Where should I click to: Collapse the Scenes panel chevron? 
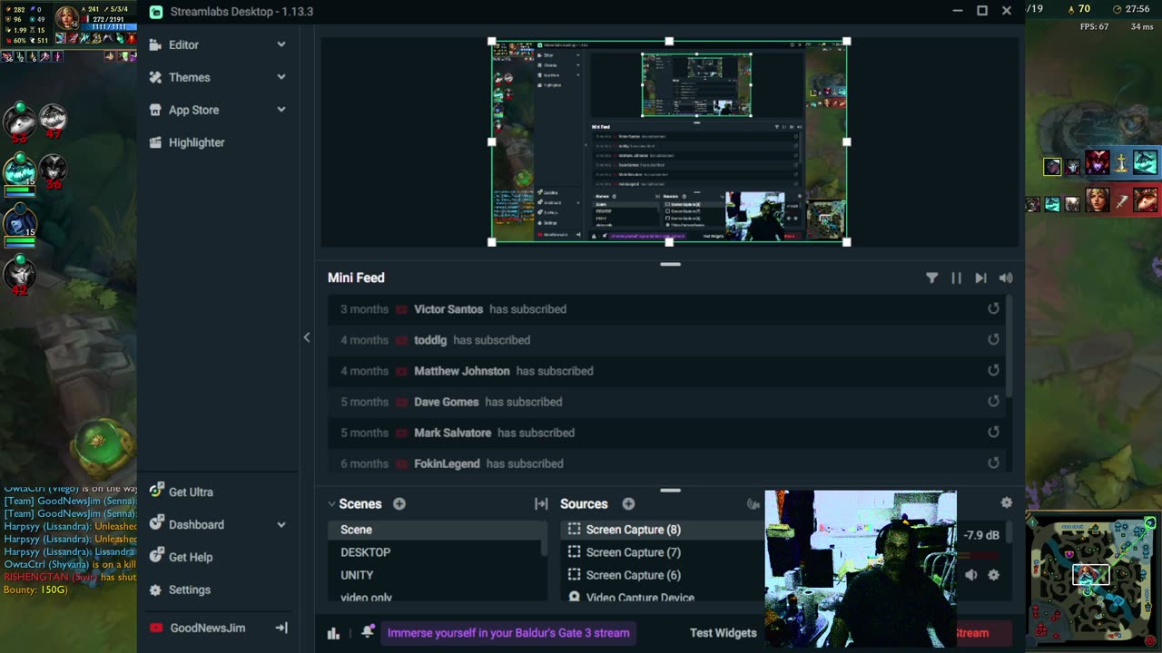tap(331, 503)
